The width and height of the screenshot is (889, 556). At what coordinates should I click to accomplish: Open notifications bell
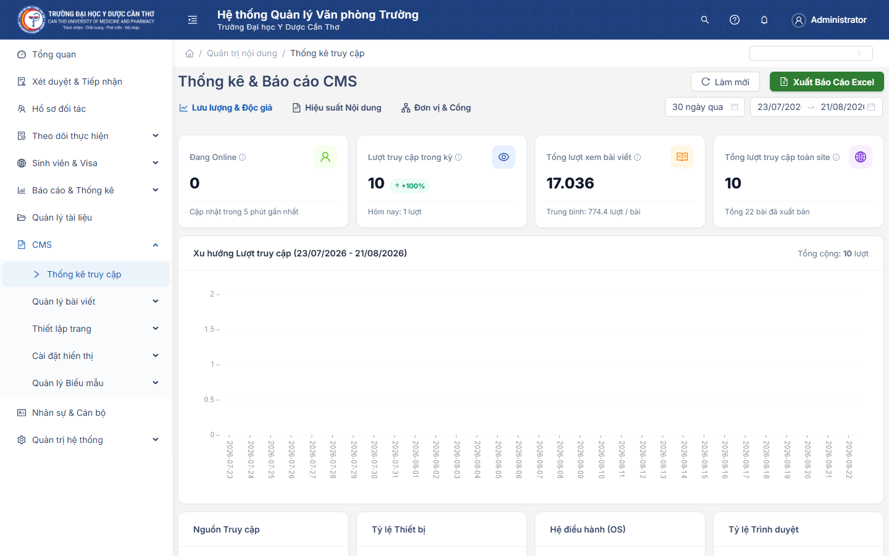point(764,20)
